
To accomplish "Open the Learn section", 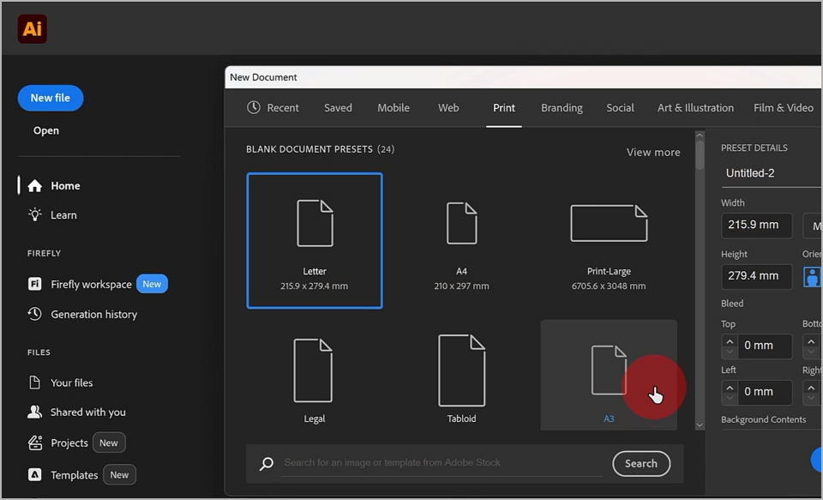I will pyautogui.click(x=63, y=214).
